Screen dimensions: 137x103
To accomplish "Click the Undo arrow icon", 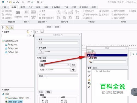I will point(18,2).
